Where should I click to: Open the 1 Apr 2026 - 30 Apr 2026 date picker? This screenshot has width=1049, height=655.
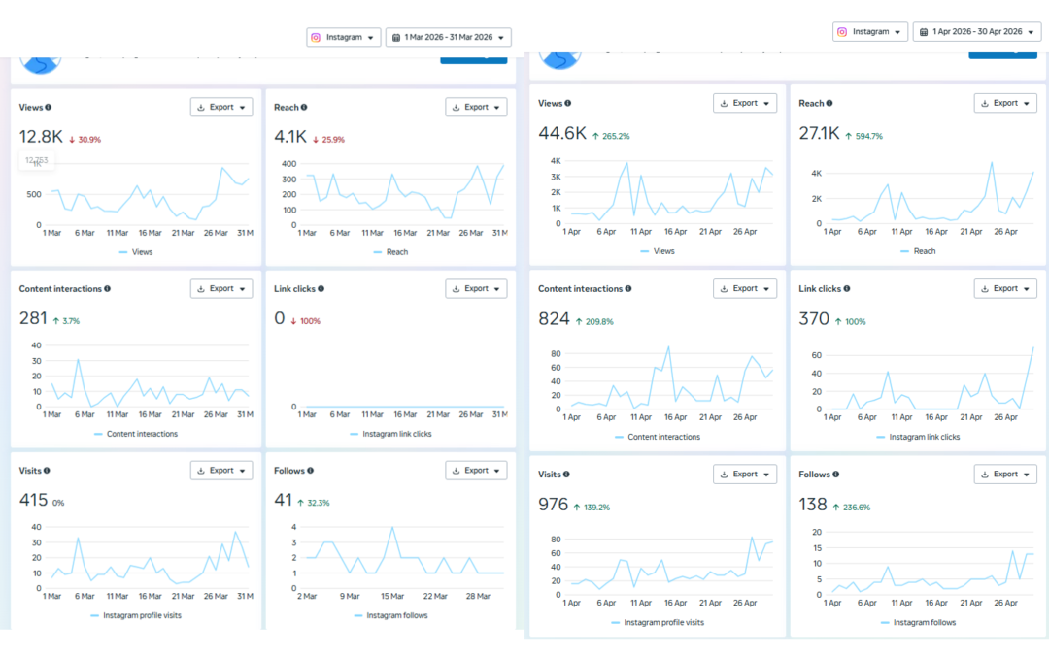(x=977, y=31)
